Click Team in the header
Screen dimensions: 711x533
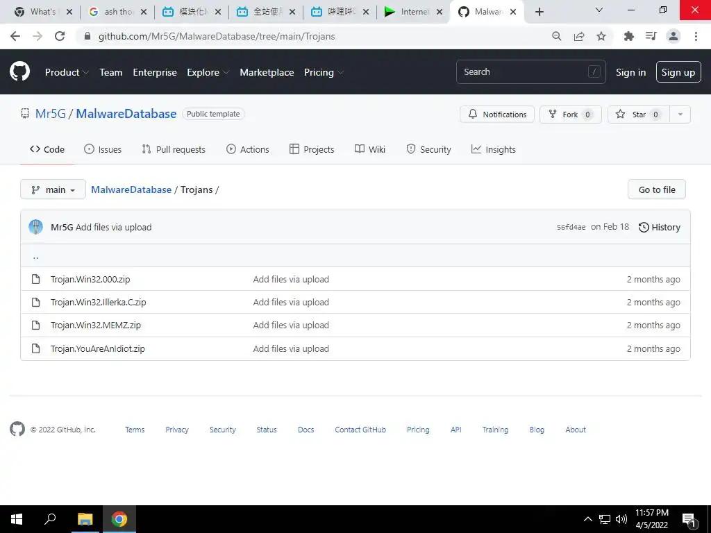111,72
